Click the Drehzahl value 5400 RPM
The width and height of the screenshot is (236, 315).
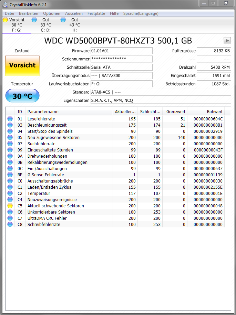(x=214, y=67)
